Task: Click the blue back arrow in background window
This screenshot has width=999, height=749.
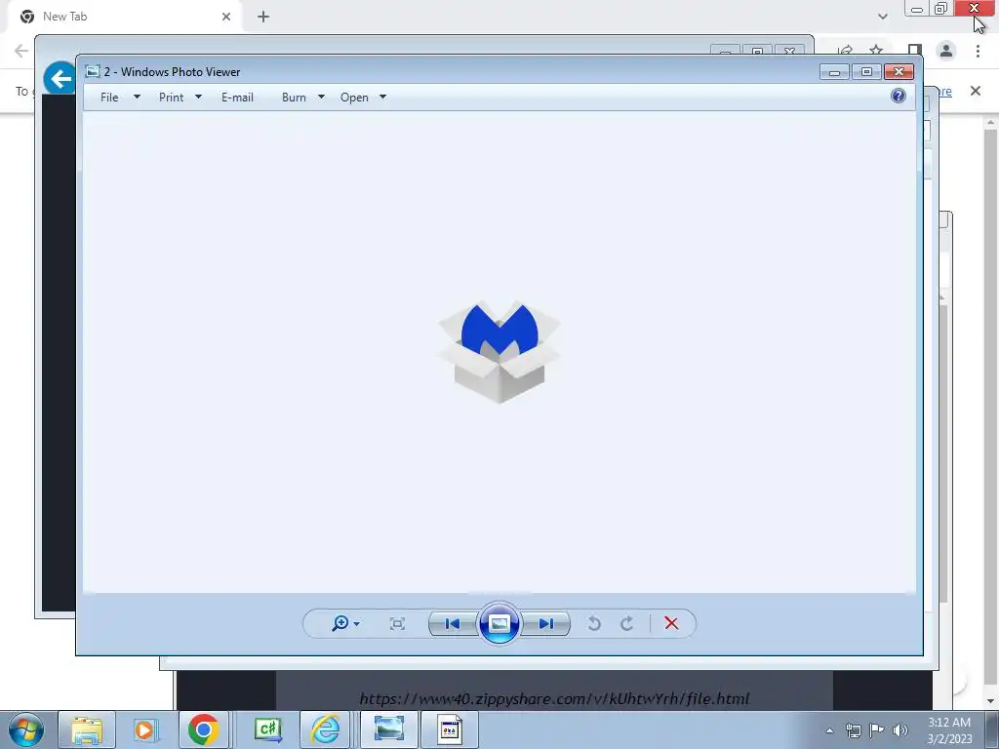Action: 60,79
